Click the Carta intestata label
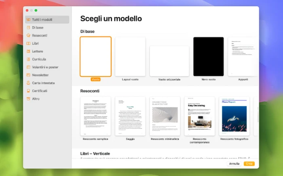Screen dimensions: 283x176 [x=43, y=83]
